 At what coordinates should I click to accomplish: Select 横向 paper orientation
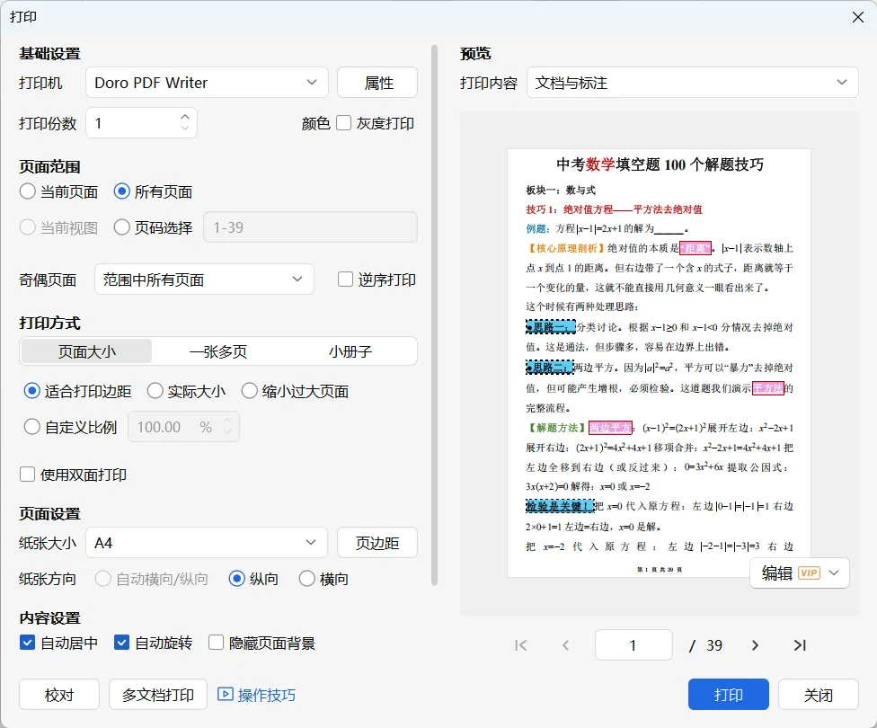tap(307, 579)
